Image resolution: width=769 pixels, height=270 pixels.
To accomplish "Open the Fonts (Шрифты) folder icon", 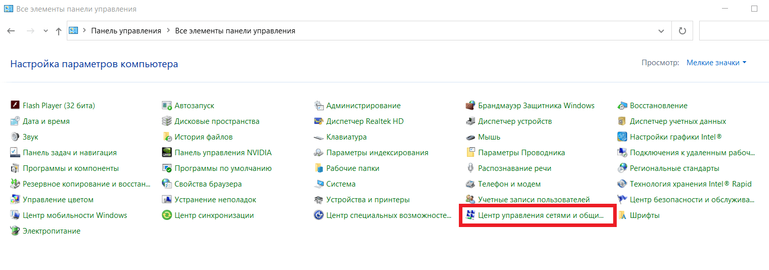I will (622, 215).
